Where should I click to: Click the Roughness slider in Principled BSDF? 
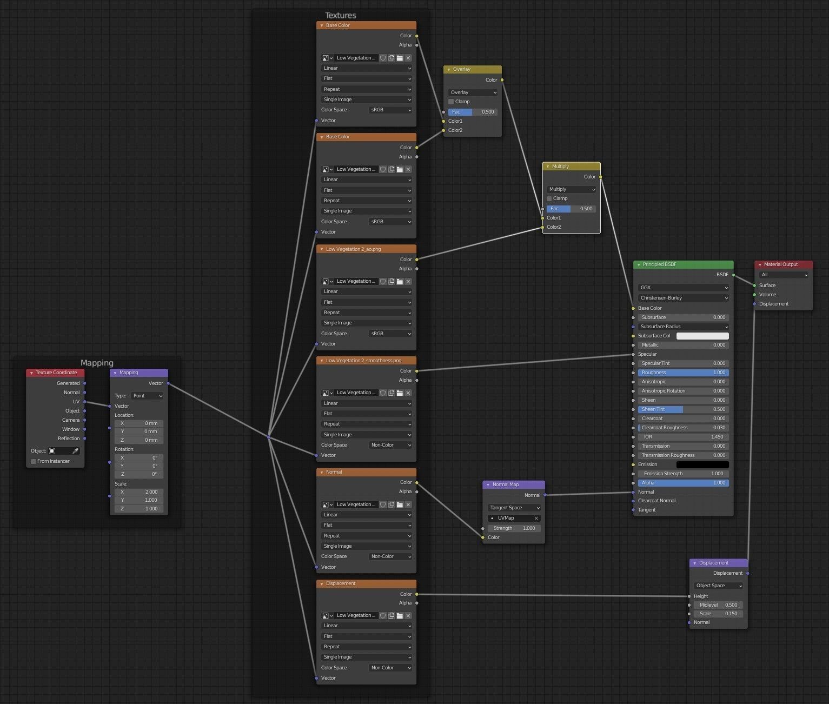click(684, 373)
